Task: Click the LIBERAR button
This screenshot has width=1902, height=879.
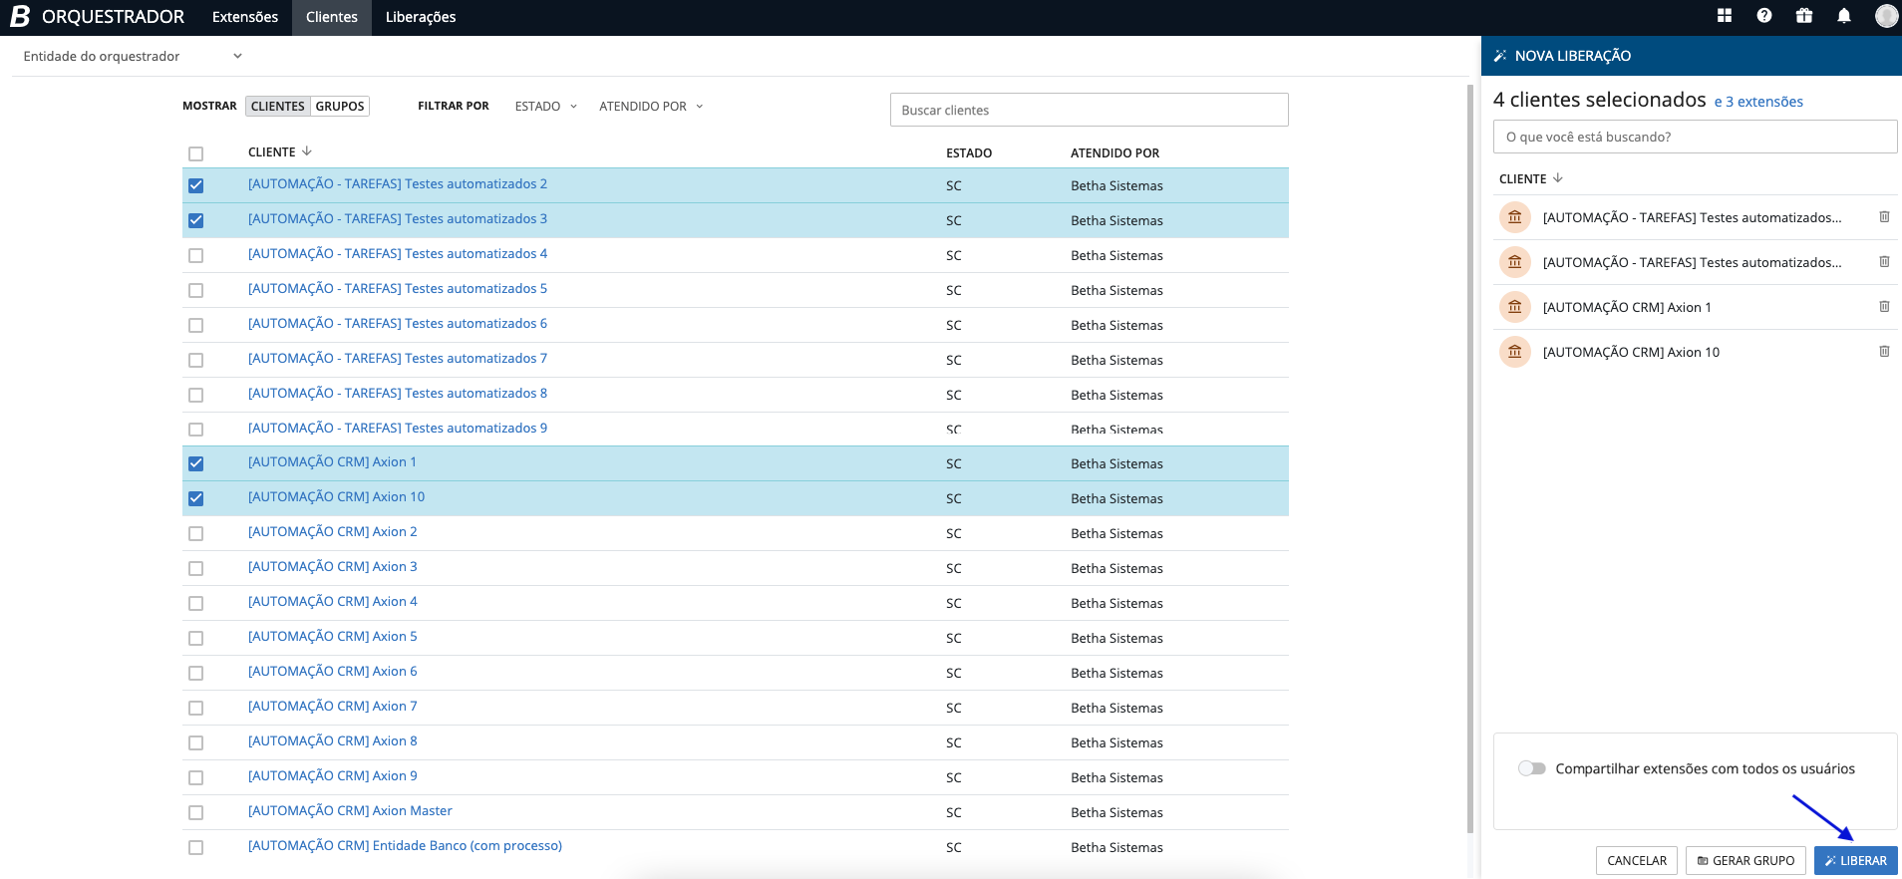Action: click(x=1855, y=860)
